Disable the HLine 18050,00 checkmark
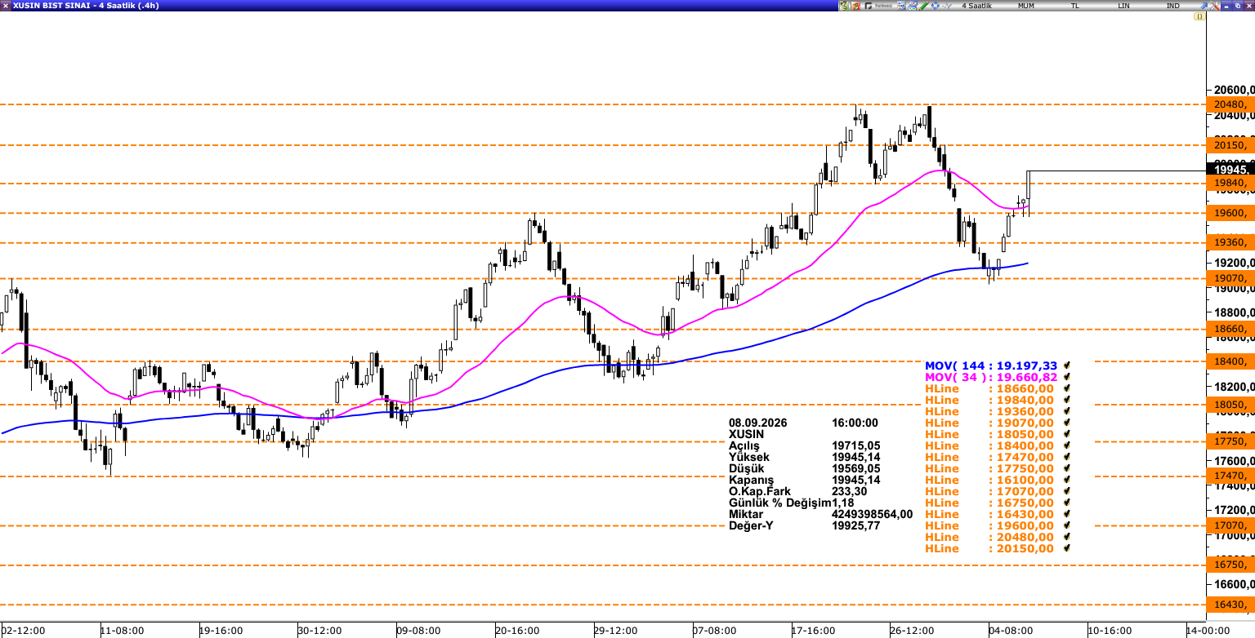The width and height of the screenshot is (1255, 638). pyautogui.click(x=1067, y=435)
